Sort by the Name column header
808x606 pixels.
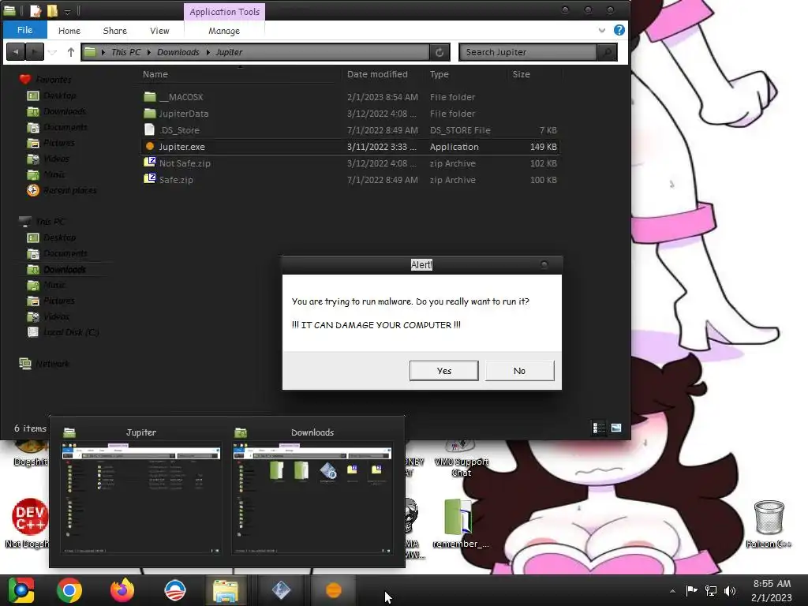point(155,74)
